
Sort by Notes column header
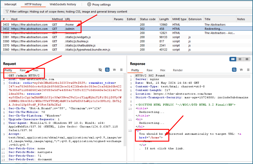[x=244, y=19]
